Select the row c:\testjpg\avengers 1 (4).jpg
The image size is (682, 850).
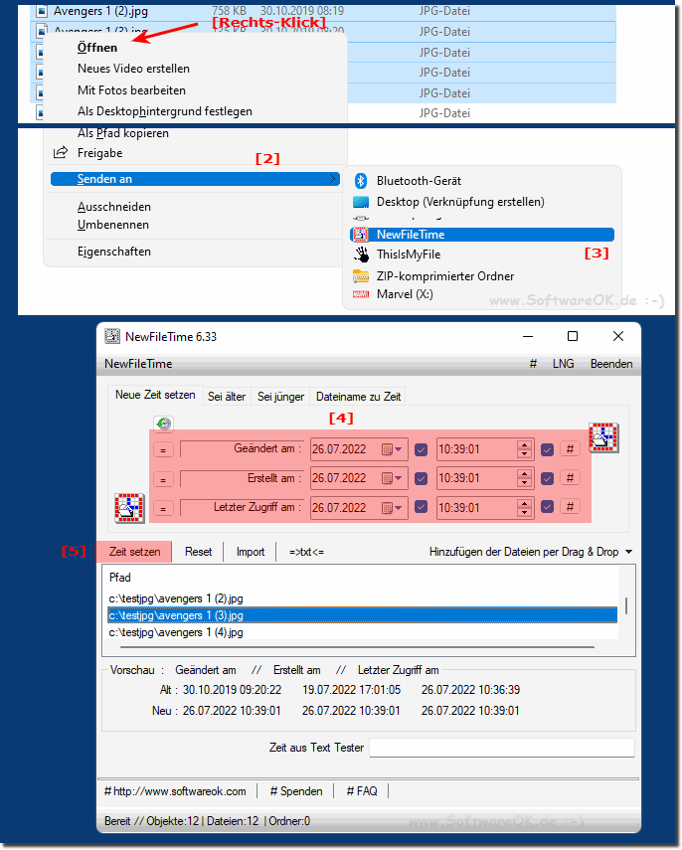pos(362,632)
